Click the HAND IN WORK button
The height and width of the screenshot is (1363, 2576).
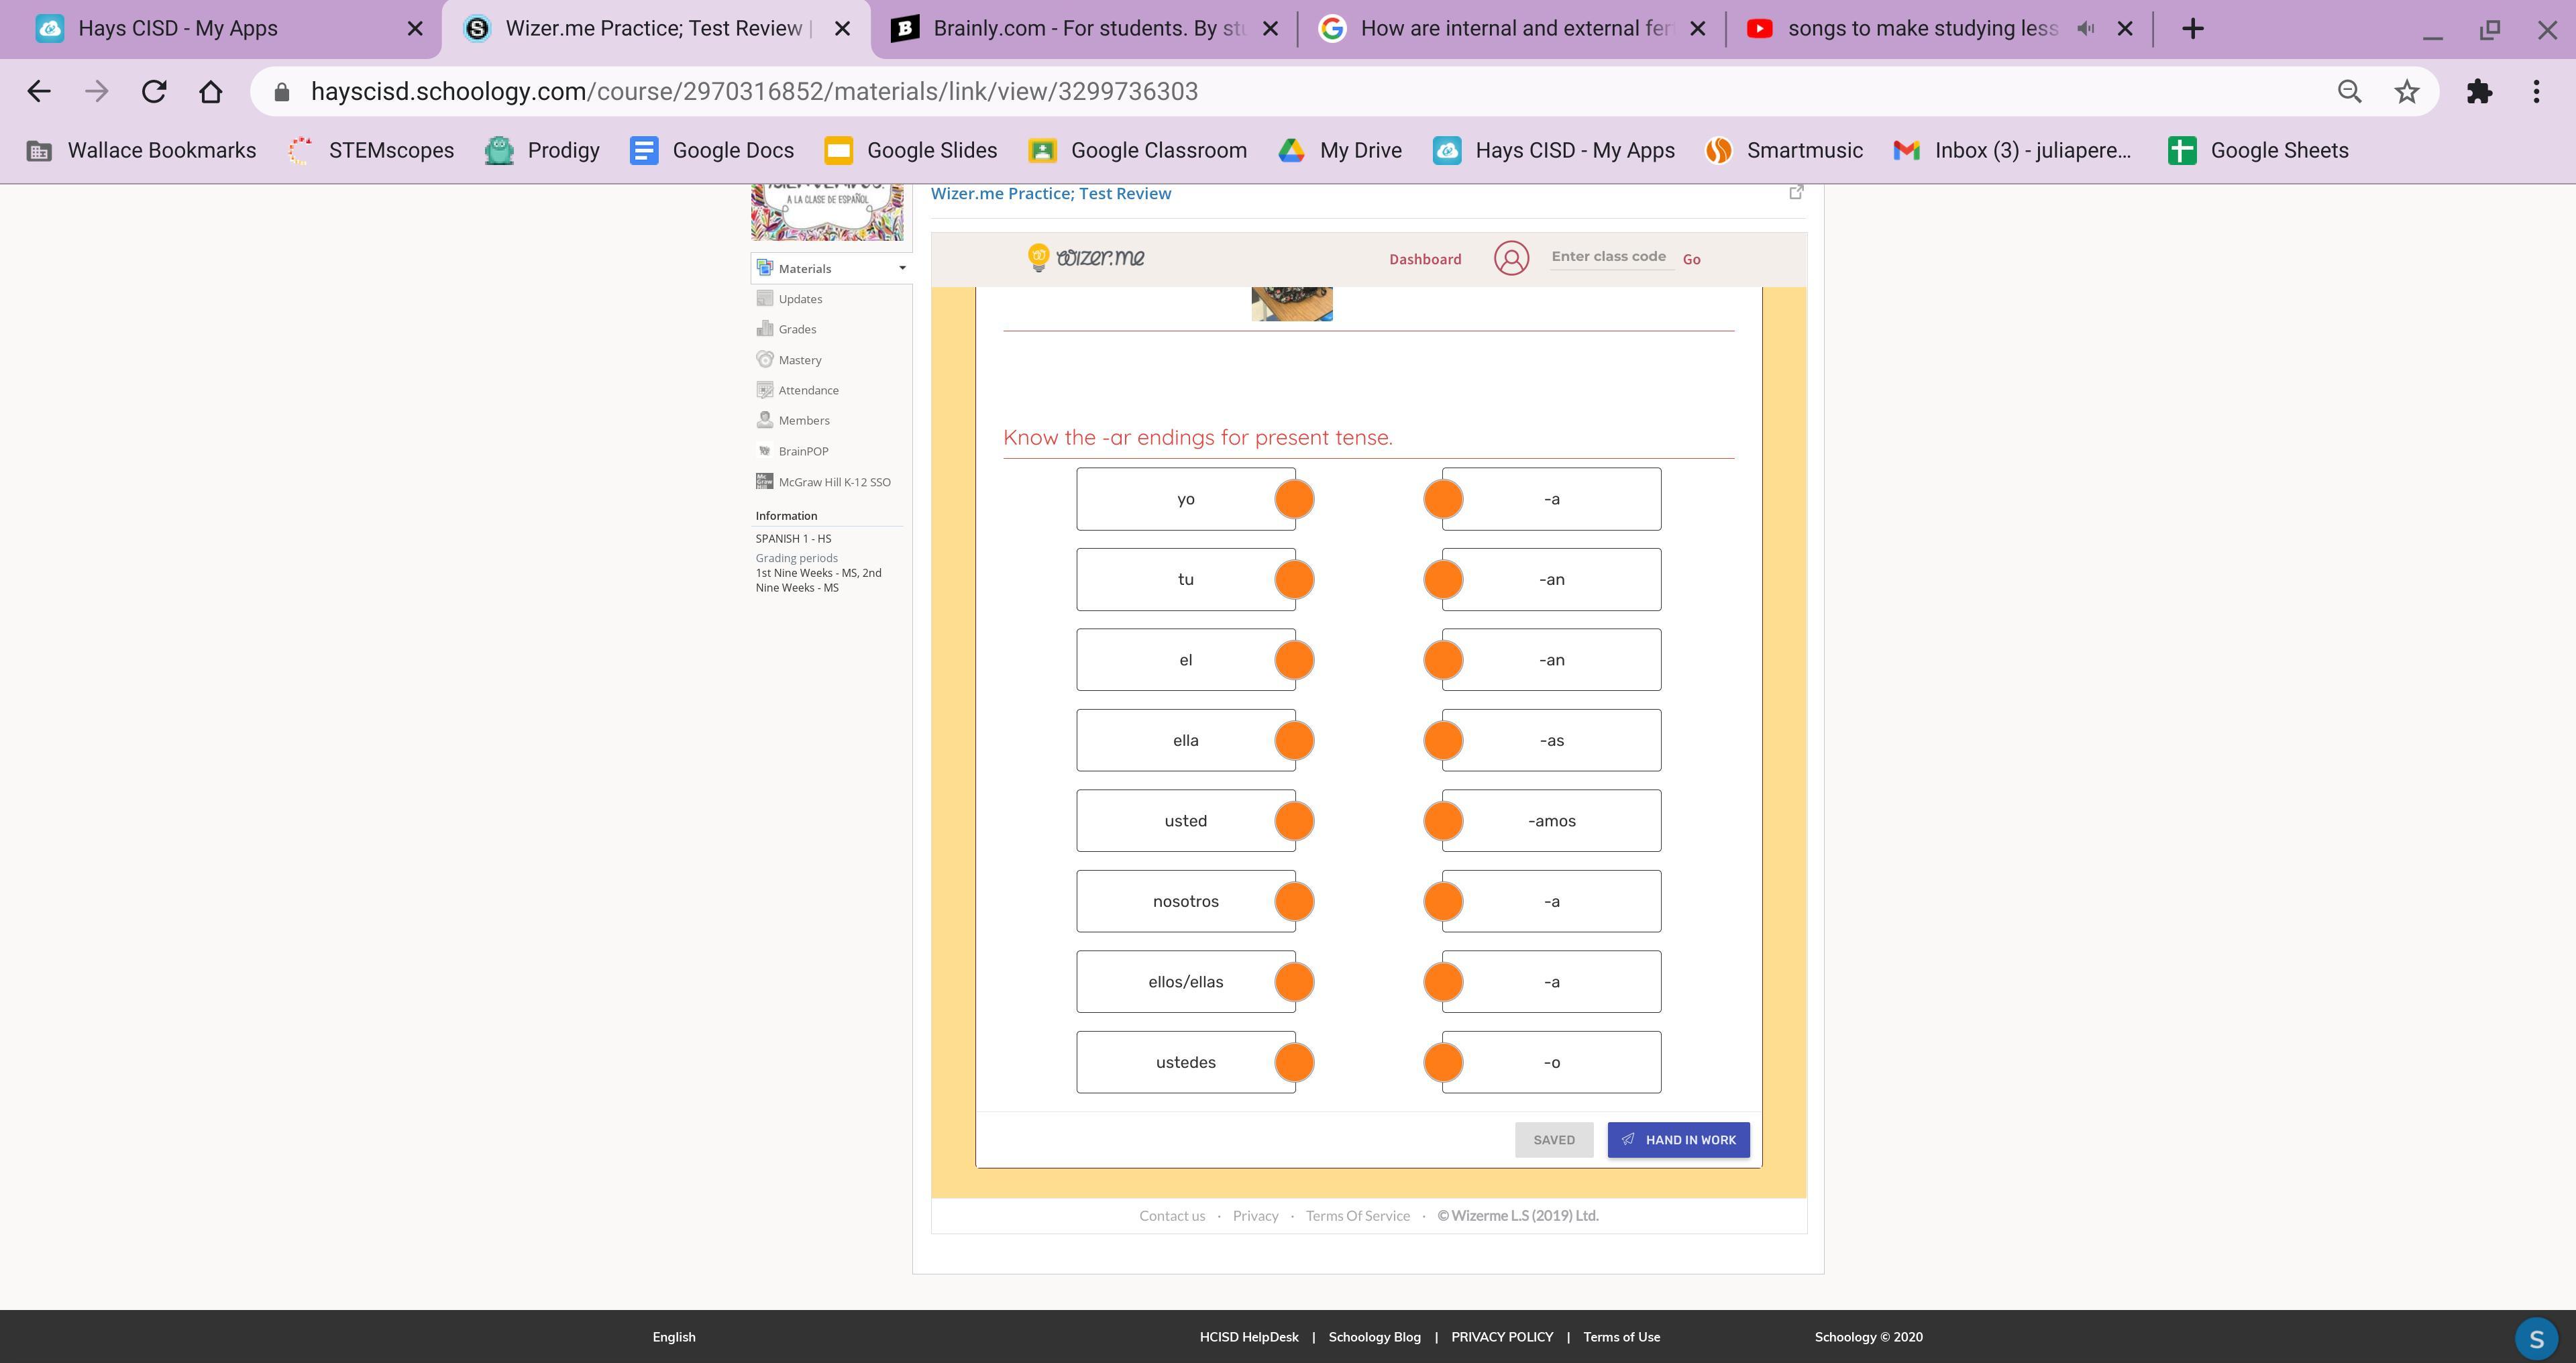pos(1678,1140)
